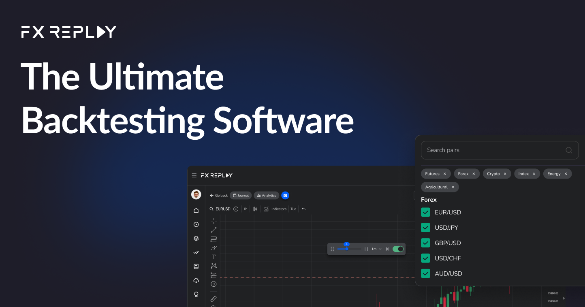Take a chart screenshot with the camera button
The image size is (585, 307).
(285, 195)
